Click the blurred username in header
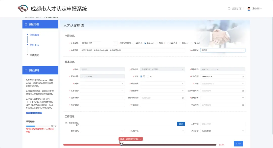Viewport: 273px width, 148px height. 257,9
